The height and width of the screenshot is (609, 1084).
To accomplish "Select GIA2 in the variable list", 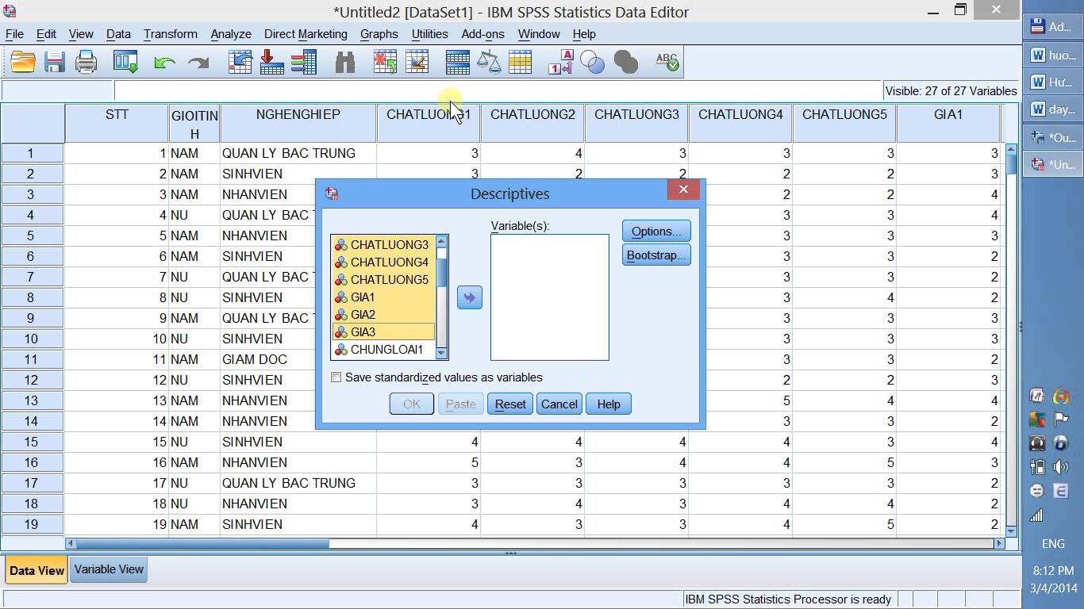I will (384, 315).
